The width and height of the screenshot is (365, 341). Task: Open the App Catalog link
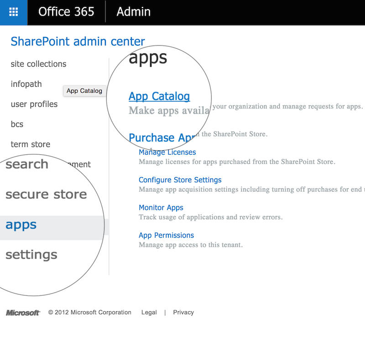(159, 96)
